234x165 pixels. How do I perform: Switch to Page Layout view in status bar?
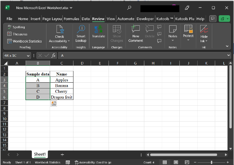(176, 162)
